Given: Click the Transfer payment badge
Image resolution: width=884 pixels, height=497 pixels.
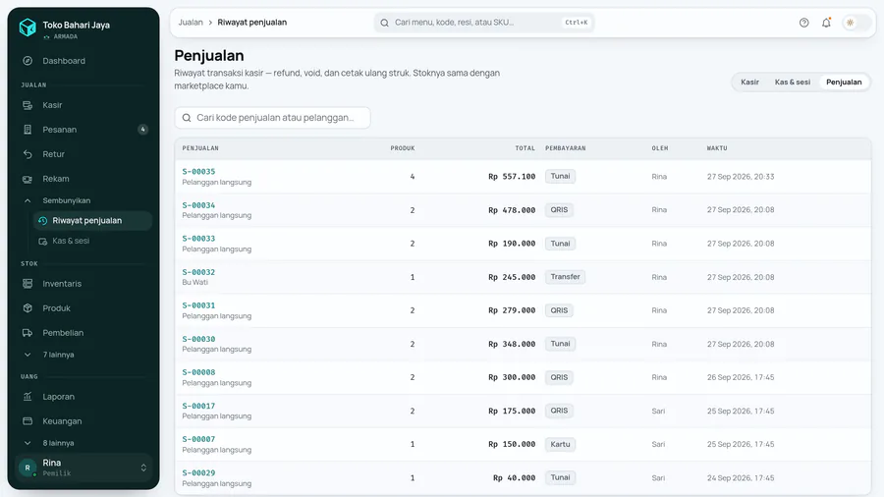Looking at the screenshot, I should 565,277.
